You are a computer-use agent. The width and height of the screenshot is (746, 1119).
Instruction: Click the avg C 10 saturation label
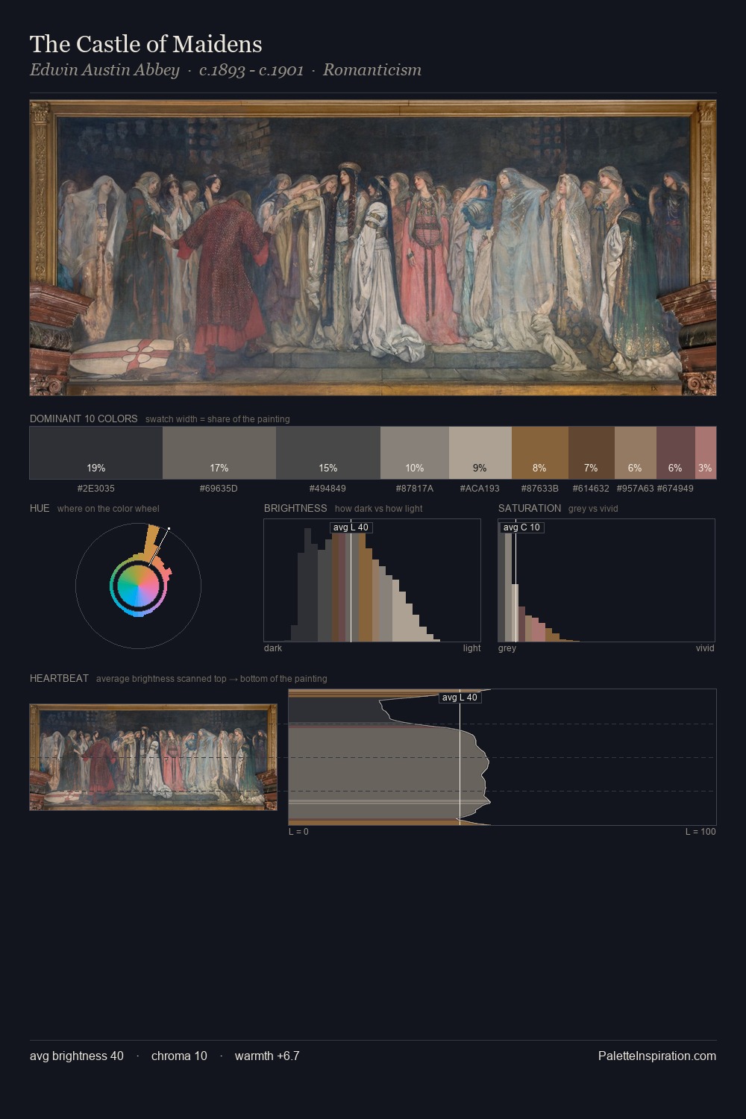click(521, 527)
